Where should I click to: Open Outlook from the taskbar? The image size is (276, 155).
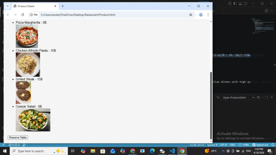[x=113, y=151]
